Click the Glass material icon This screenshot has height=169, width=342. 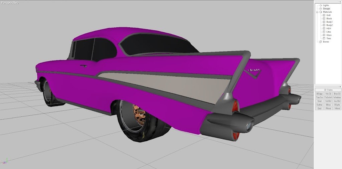pyautogui.click(x=324, y=35)
